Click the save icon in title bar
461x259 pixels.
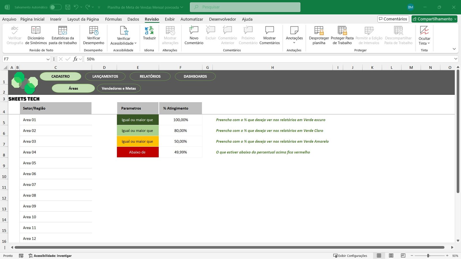point(68,7)
